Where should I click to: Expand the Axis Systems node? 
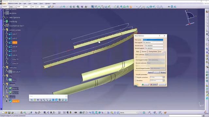[4, 17]
